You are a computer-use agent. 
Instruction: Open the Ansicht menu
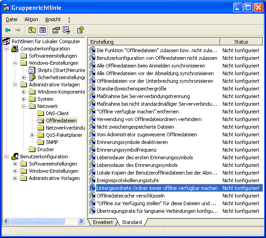(53, 19)
